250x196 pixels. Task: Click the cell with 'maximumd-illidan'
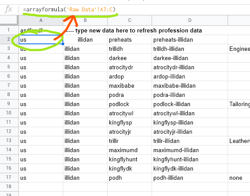pos(190,150)
